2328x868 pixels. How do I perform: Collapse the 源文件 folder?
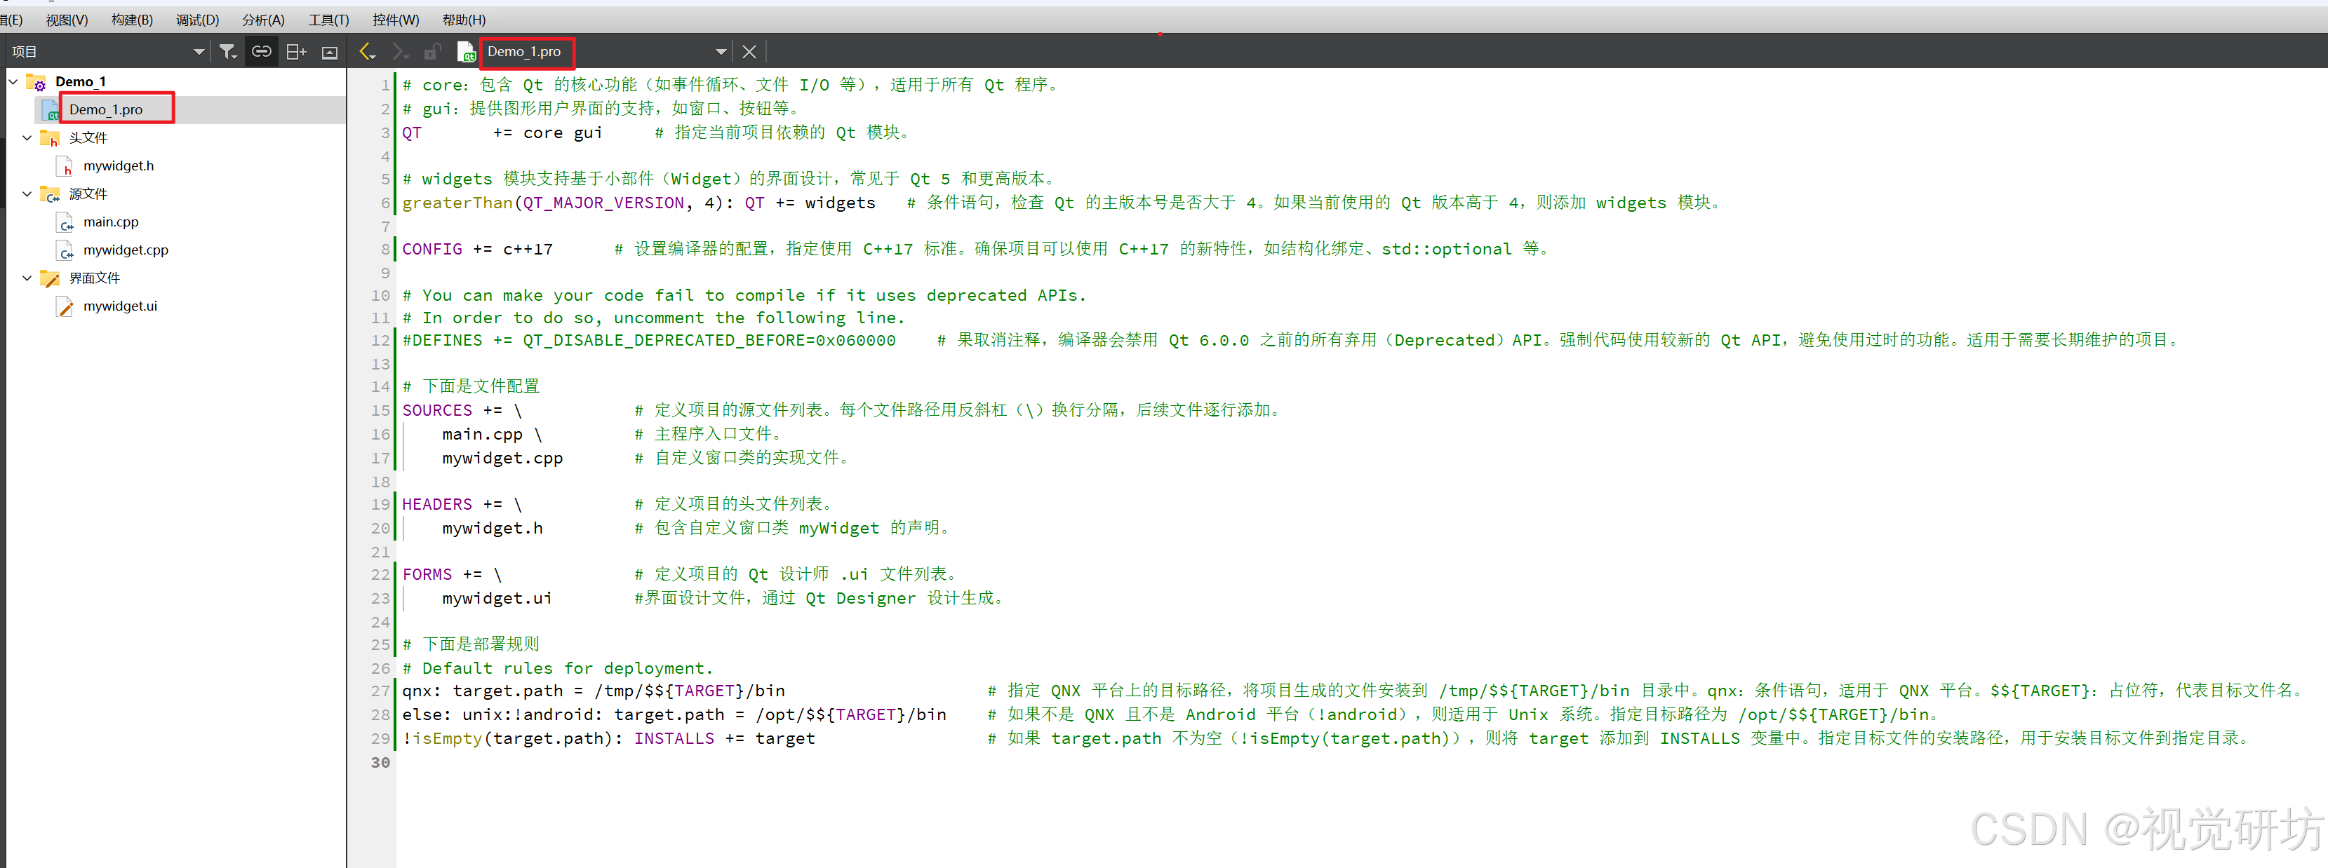click(27, 194)
